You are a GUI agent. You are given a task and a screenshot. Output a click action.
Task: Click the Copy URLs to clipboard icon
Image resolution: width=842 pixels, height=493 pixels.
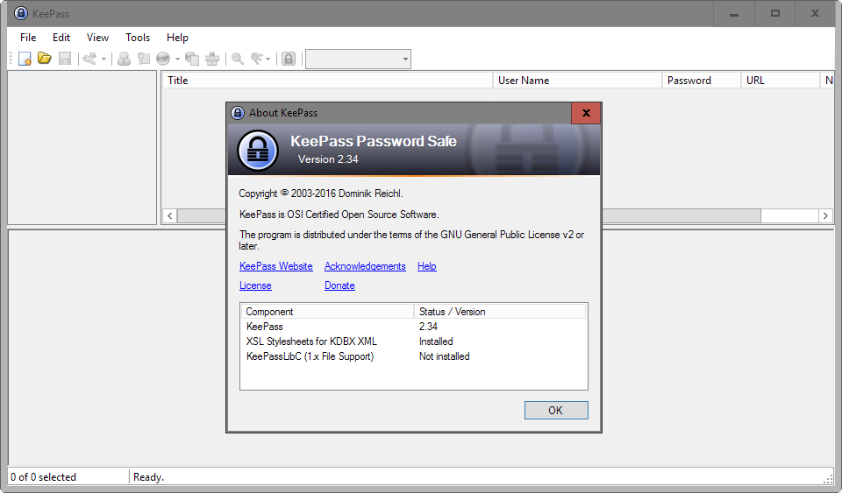click(192, 59)
